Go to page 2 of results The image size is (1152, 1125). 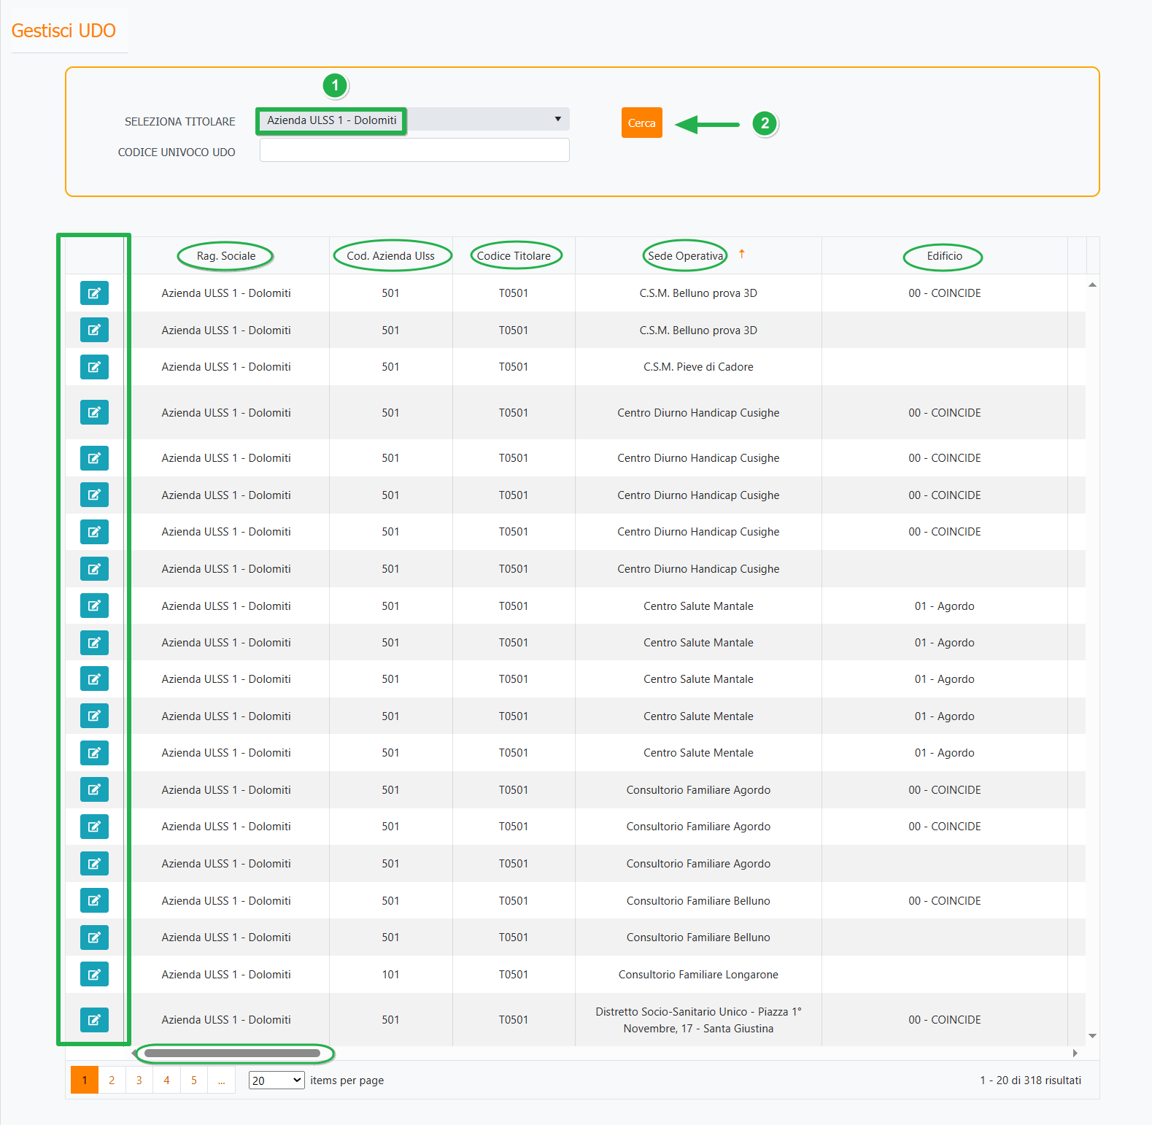(x=112, y=1080)
